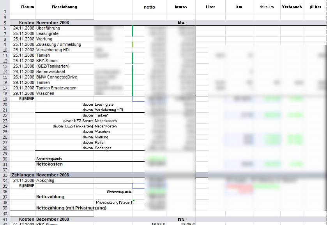Click the Liter column heading

coord(210,7)
